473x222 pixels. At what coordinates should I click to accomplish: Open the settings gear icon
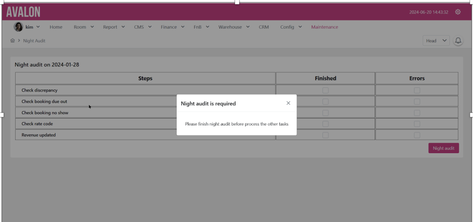(458, 12)
